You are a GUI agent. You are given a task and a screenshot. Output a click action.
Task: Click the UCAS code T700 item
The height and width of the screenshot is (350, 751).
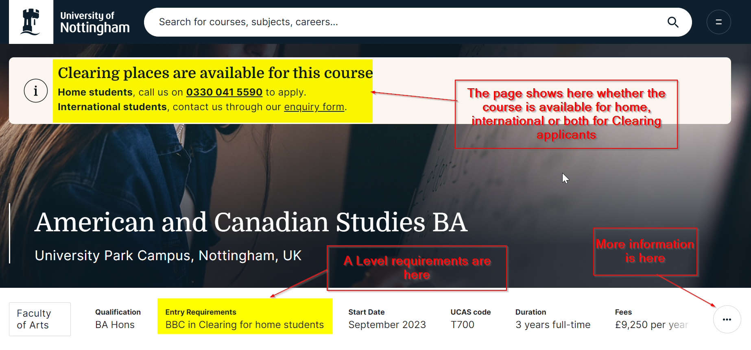pyautogui.click(x=470, y=319)
